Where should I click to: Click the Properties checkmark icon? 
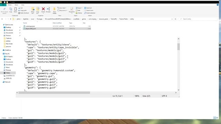click(72, 9)
